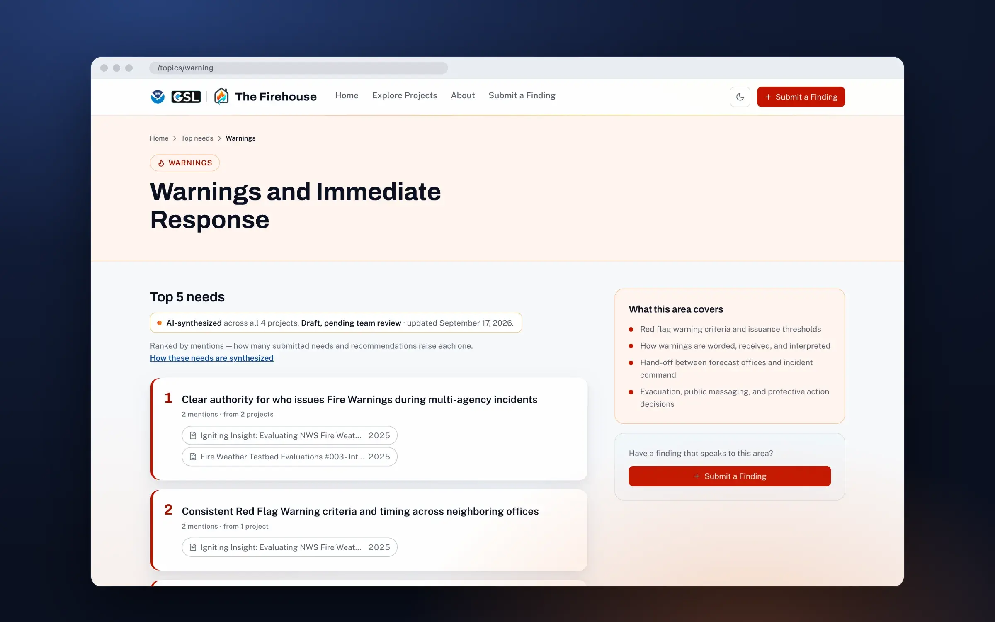The image size is (995, 622).
Task: Open the Home navigation item
Action: tap(347, 95)
